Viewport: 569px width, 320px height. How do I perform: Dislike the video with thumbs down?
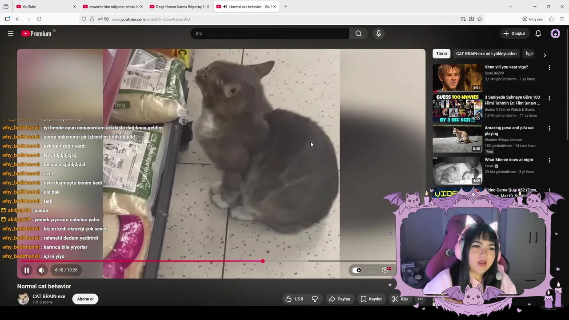pos(315,299)
